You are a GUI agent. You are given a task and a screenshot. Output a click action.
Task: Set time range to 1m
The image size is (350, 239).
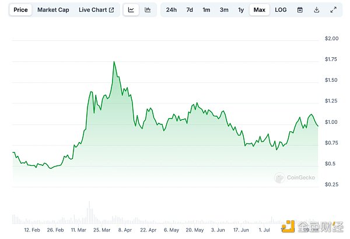pos(206,10)
